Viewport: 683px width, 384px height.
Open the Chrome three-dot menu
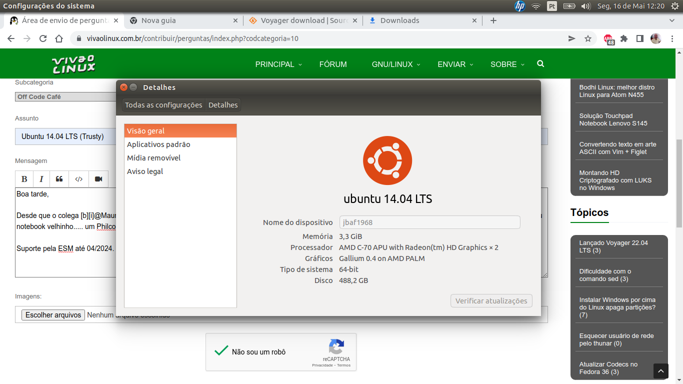point(671,38)
